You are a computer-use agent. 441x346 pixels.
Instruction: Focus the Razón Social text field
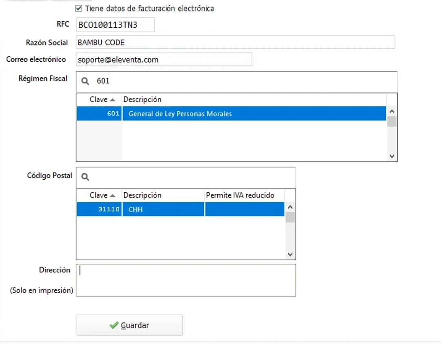[x=235, y=43]
